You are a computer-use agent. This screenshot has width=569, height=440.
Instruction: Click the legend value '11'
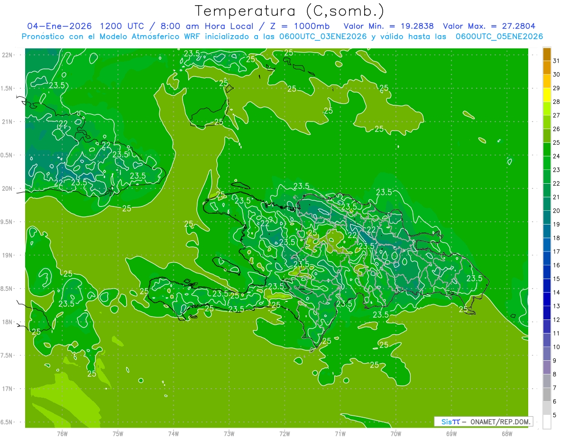(x=557, y=333)
